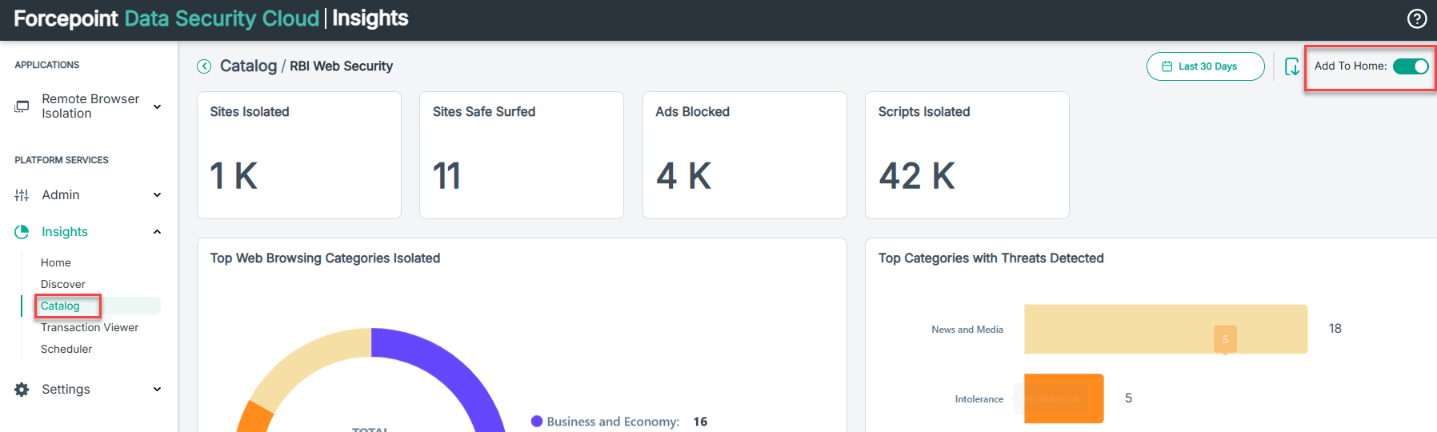Click the News and Media axis label
The height and width of the screenshot is (432, 1437).
tap(967, 330)
